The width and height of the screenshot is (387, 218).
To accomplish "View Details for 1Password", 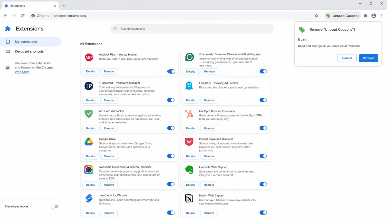I will (90, 100).
